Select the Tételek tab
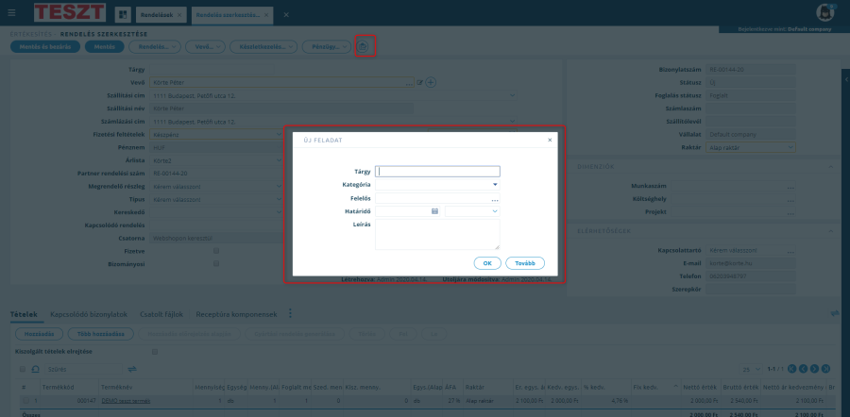850x417 pixels. (24, 314)
